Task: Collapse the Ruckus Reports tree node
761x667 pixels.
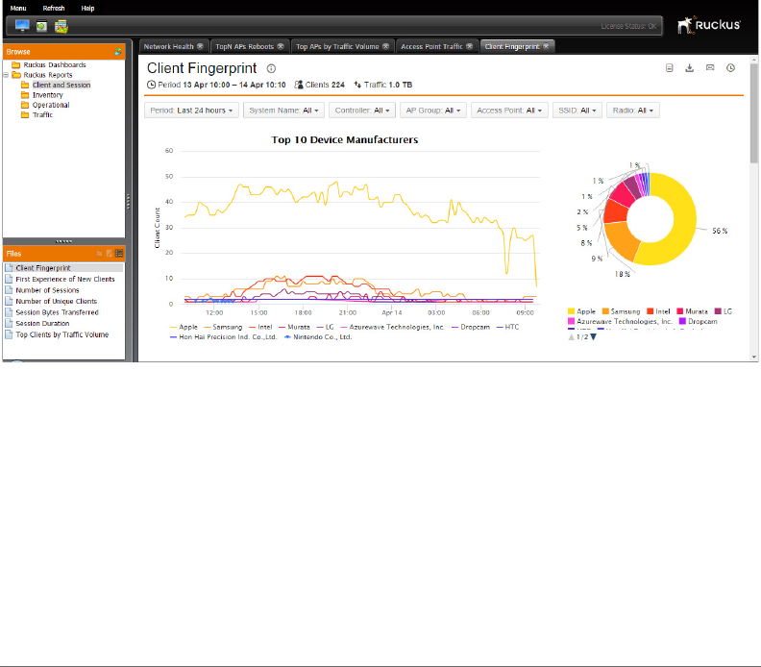Action: click(x=6, y=75)
